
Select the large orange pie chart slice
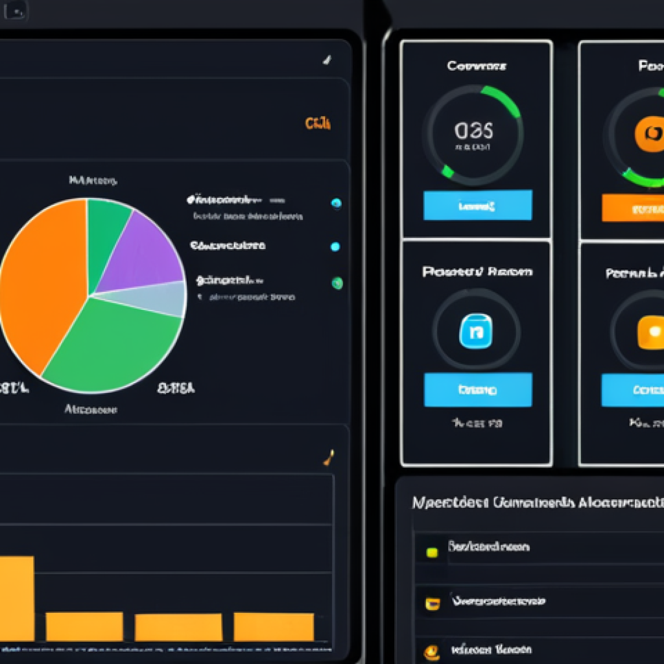tap(47, 284)
